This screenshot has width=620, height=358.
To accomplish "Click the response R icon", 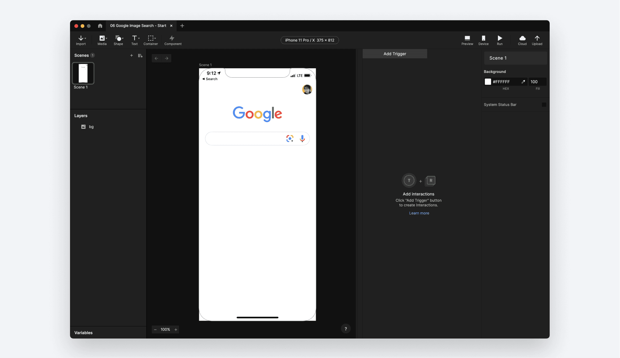I will pos(430,181).
